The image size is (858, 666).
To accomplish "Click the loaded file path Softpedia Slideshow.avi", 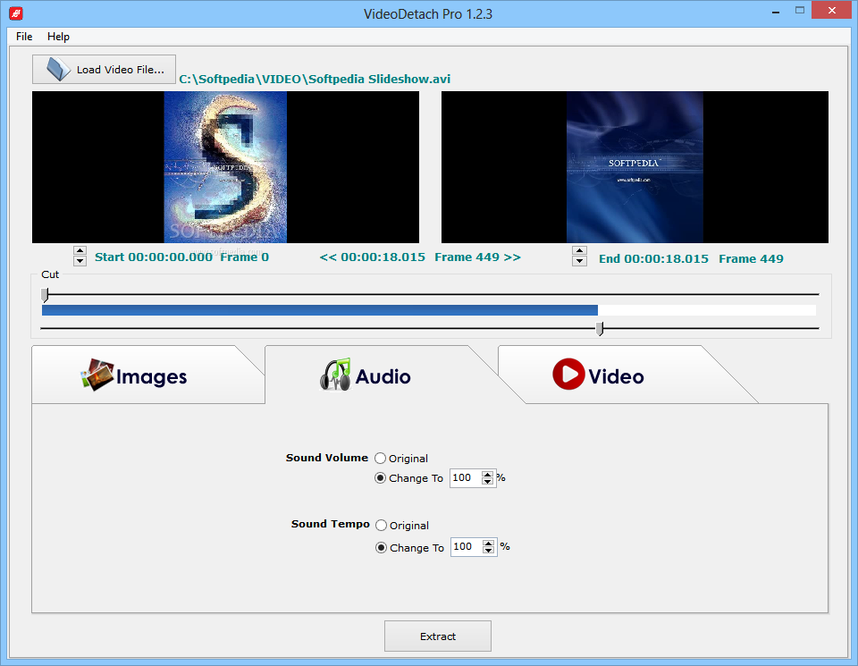I will pyautogui.click(x=315, y=79).
